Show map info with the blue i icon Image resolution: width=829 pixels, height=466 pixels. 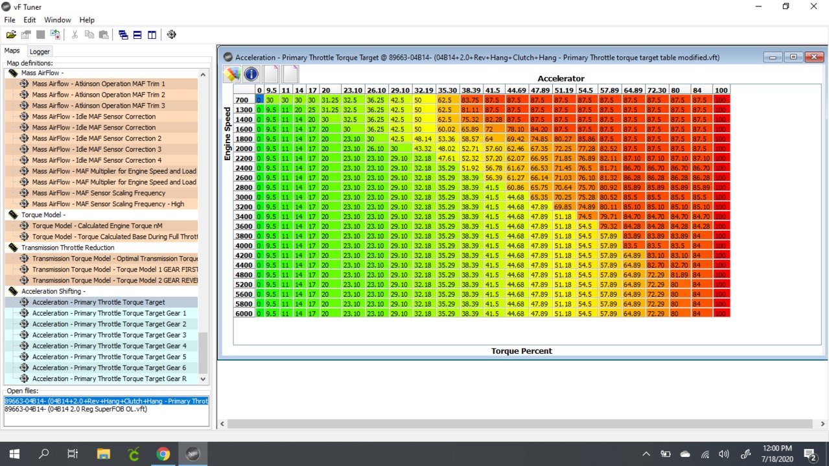point(251,74)
